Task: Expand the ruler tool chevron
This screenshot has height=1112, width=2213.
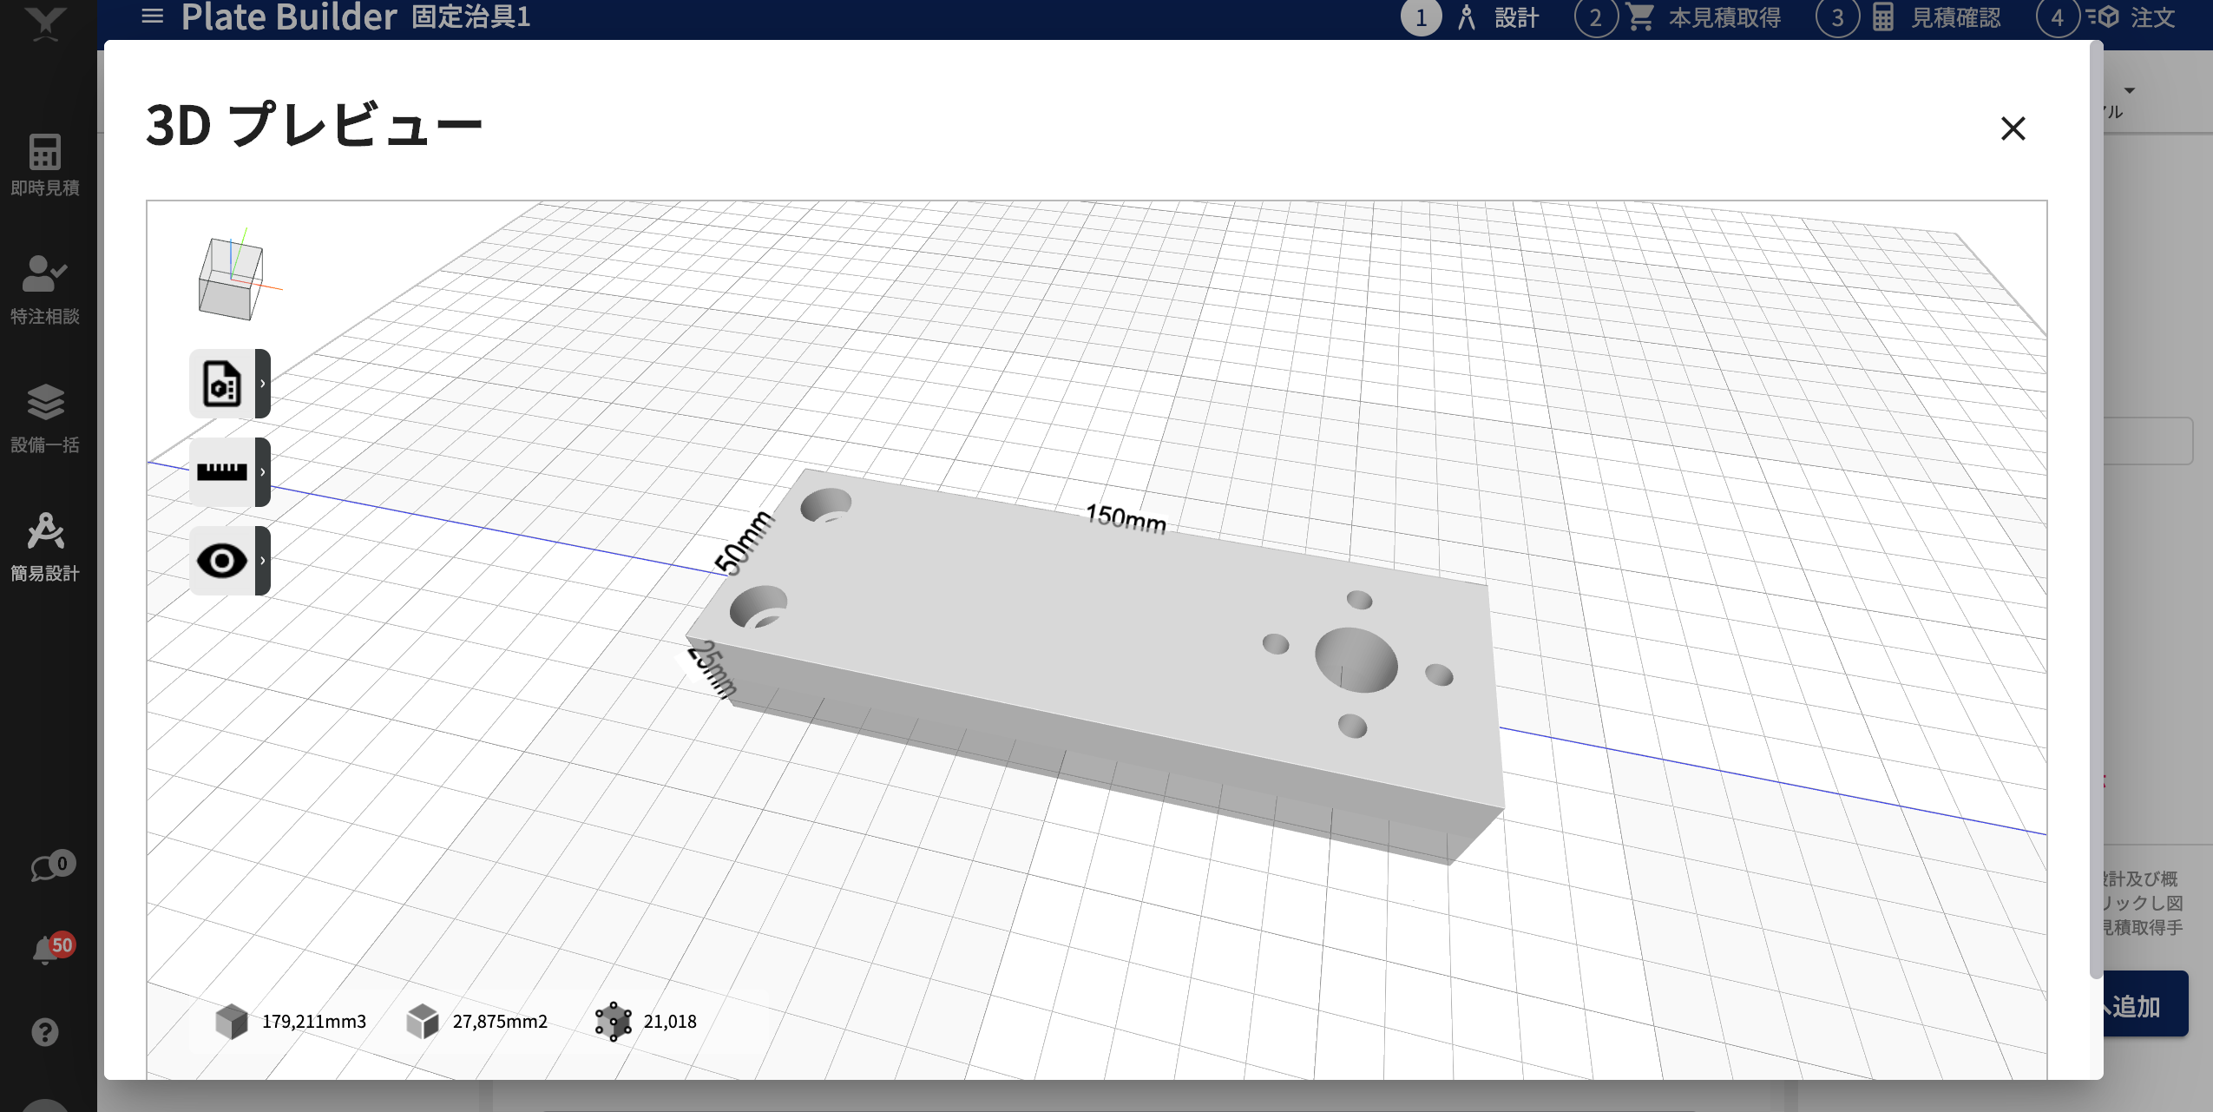Action: click(x=262, y=471)
